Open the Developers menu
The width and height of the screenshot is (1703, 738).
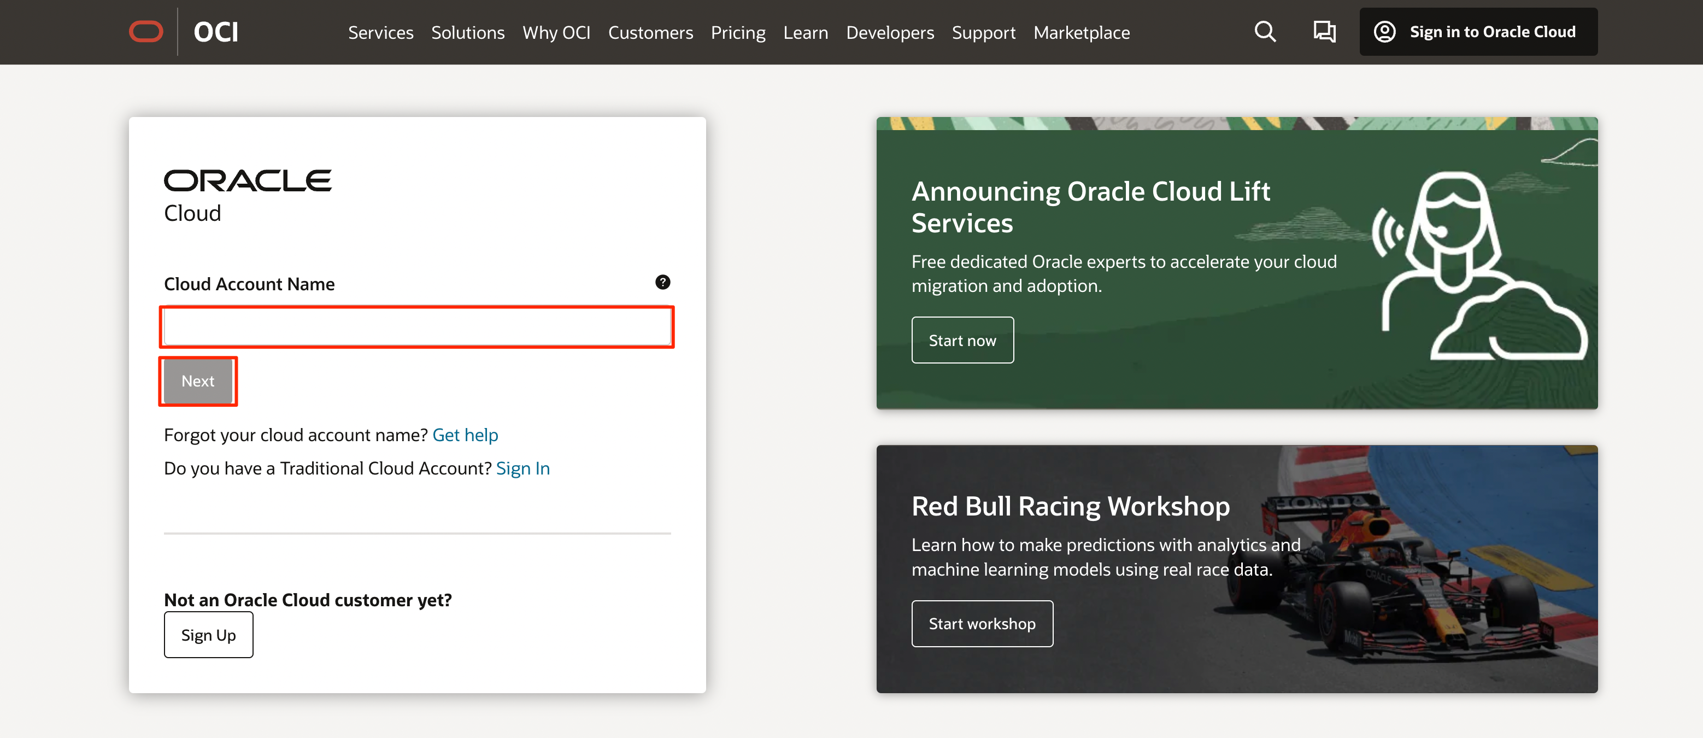click(x=889, y=32)
